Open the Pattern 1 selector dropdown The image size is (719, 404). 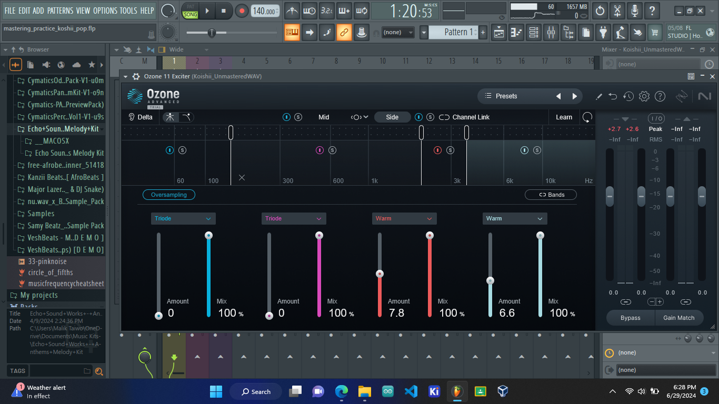point(424,33)
